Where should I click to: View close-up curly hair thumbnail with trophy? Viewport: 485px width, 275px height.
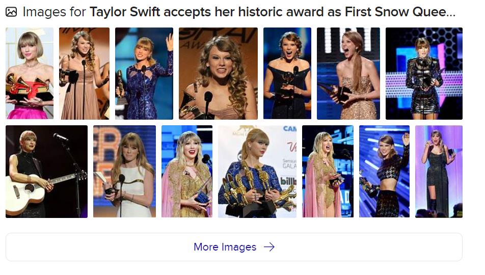218,73
